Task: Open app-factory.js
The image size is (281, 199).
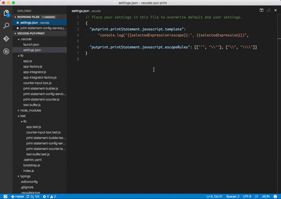Action: point(33,67)
